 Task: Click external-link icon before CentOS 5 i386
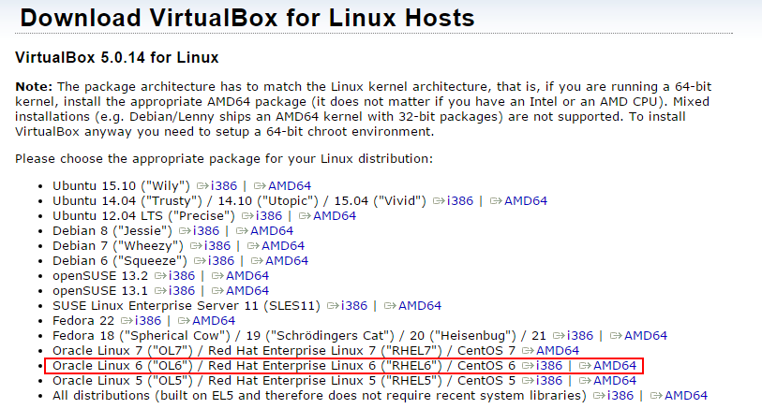(529, 381)
